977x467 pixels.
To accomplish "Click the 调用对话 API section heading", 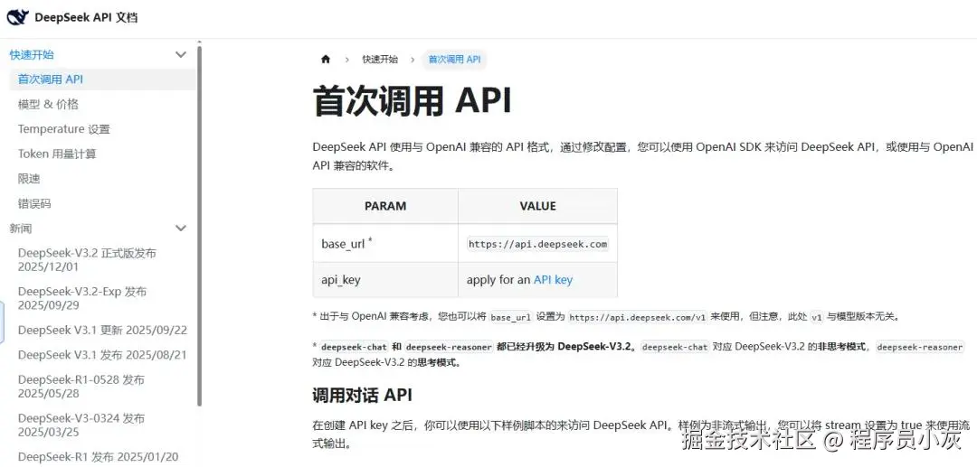I will pos(362,395).
